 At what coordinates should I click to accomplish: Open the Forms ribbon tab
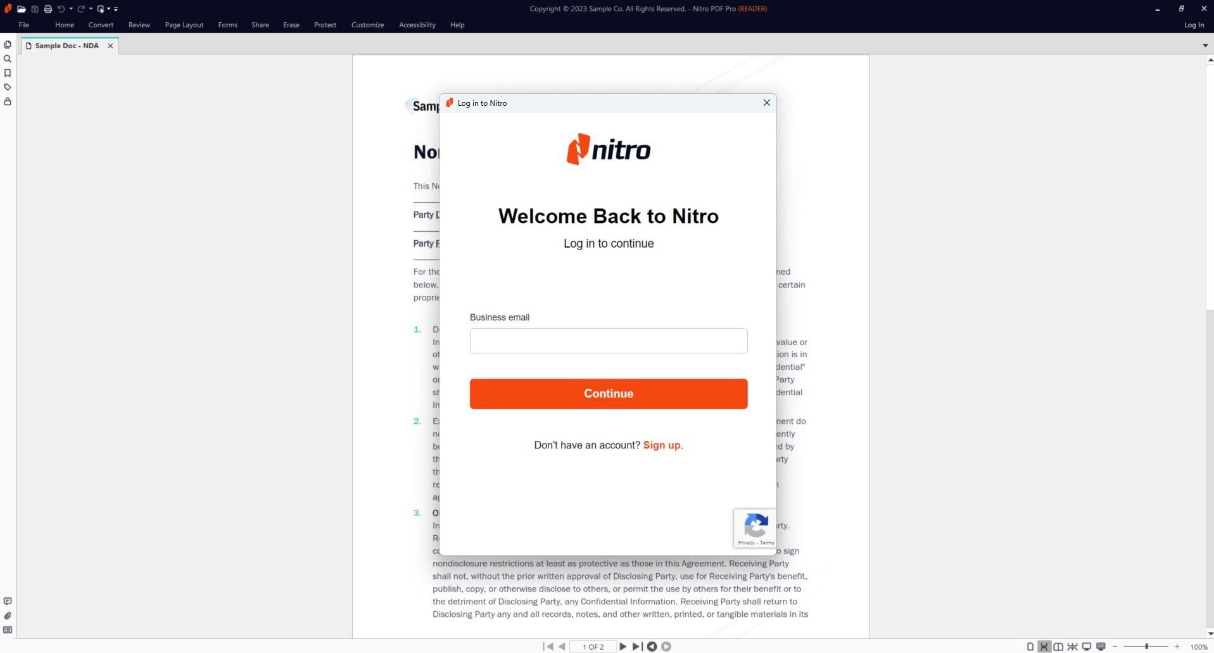click(228, 25)
